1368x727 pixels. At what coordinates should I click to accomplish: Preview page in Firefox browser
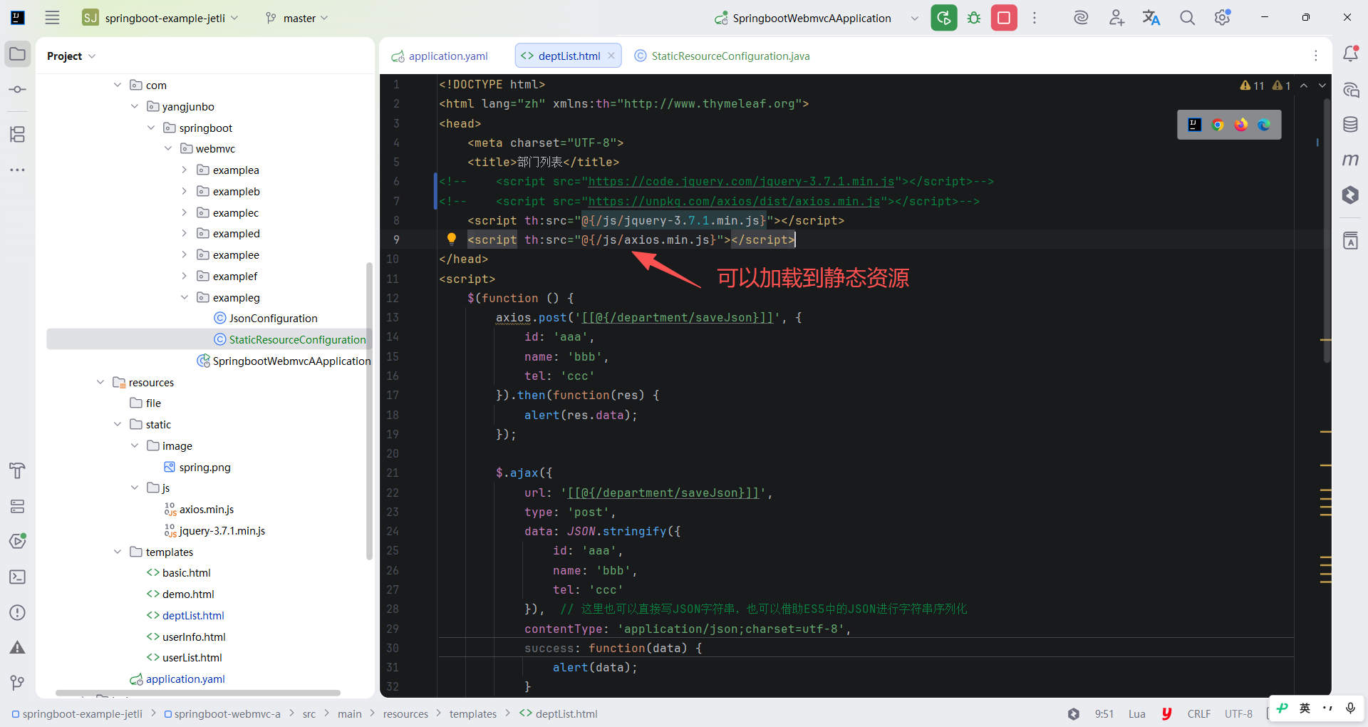[x=1241, y=125]
